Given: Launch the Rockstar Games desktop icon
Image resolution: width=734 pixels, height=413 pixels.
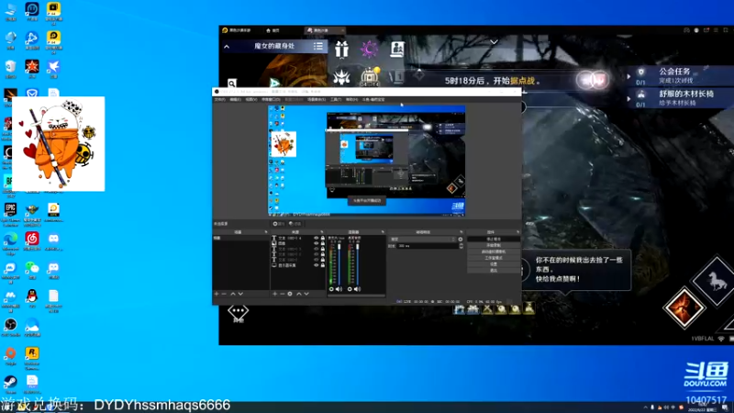Looking at the screenshot, I should click(32, 357).
